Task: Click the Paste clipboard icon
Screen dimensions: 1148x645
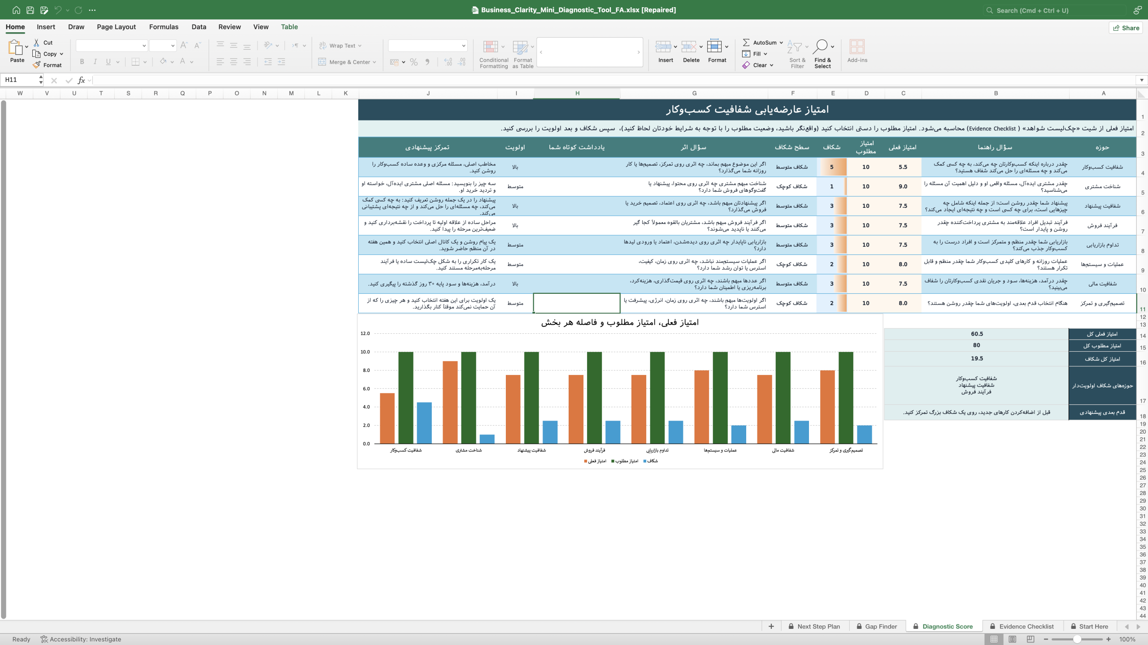Action: 16,47
